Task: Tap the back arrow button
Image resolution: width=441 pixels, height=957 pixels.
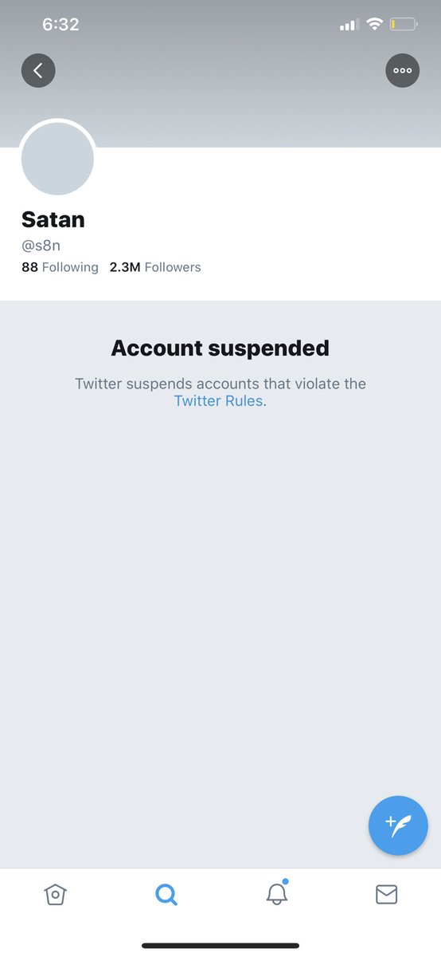Action: (38, 70)
